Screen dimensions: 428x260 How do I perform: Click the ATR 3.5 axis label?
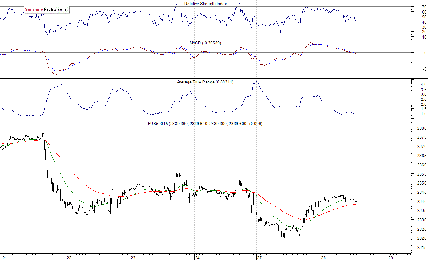423,89
